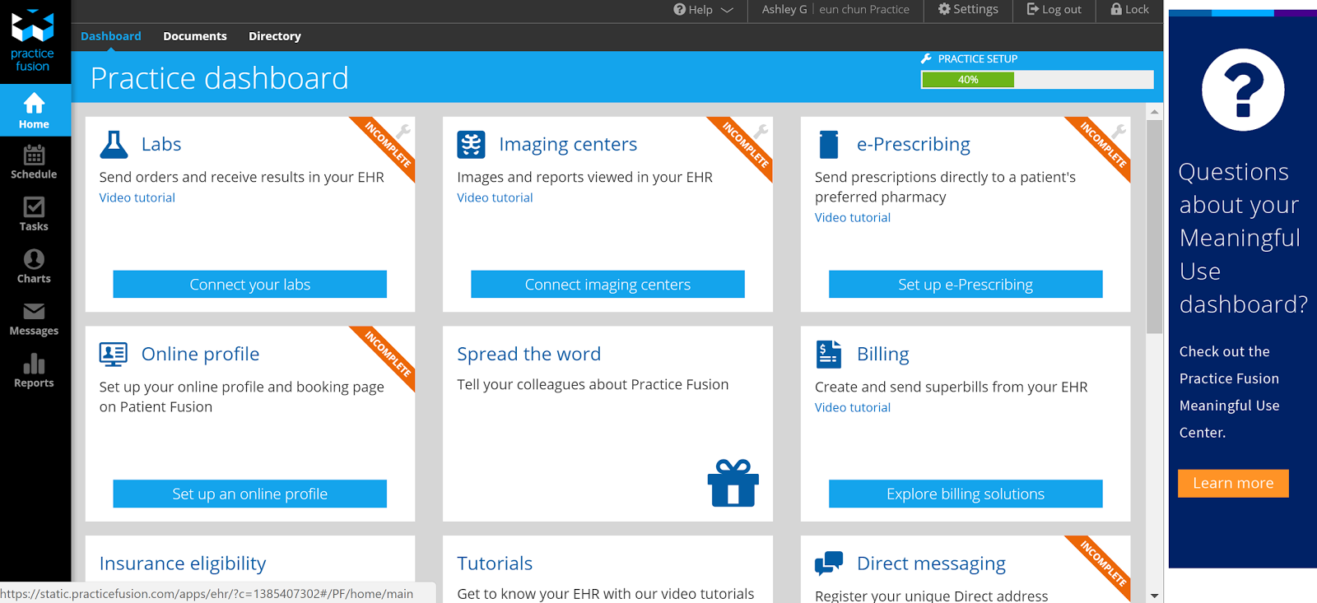Open Labs Video tutorial link
Screen dimensions: 1317x603
pos(137,197)
